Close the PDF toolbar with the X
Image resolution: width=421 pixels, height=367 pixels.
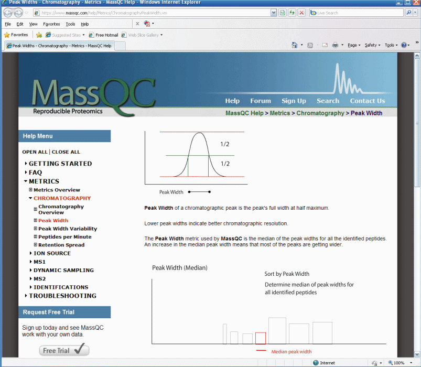137,24
